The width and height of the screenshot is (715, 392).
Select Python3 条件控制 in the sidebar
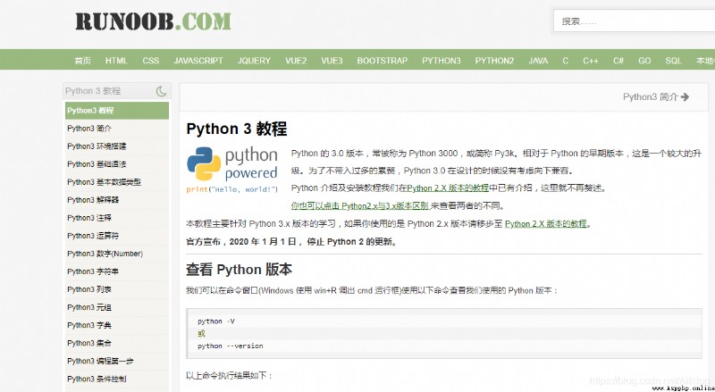pyautogui.click(x=117, y=379)
